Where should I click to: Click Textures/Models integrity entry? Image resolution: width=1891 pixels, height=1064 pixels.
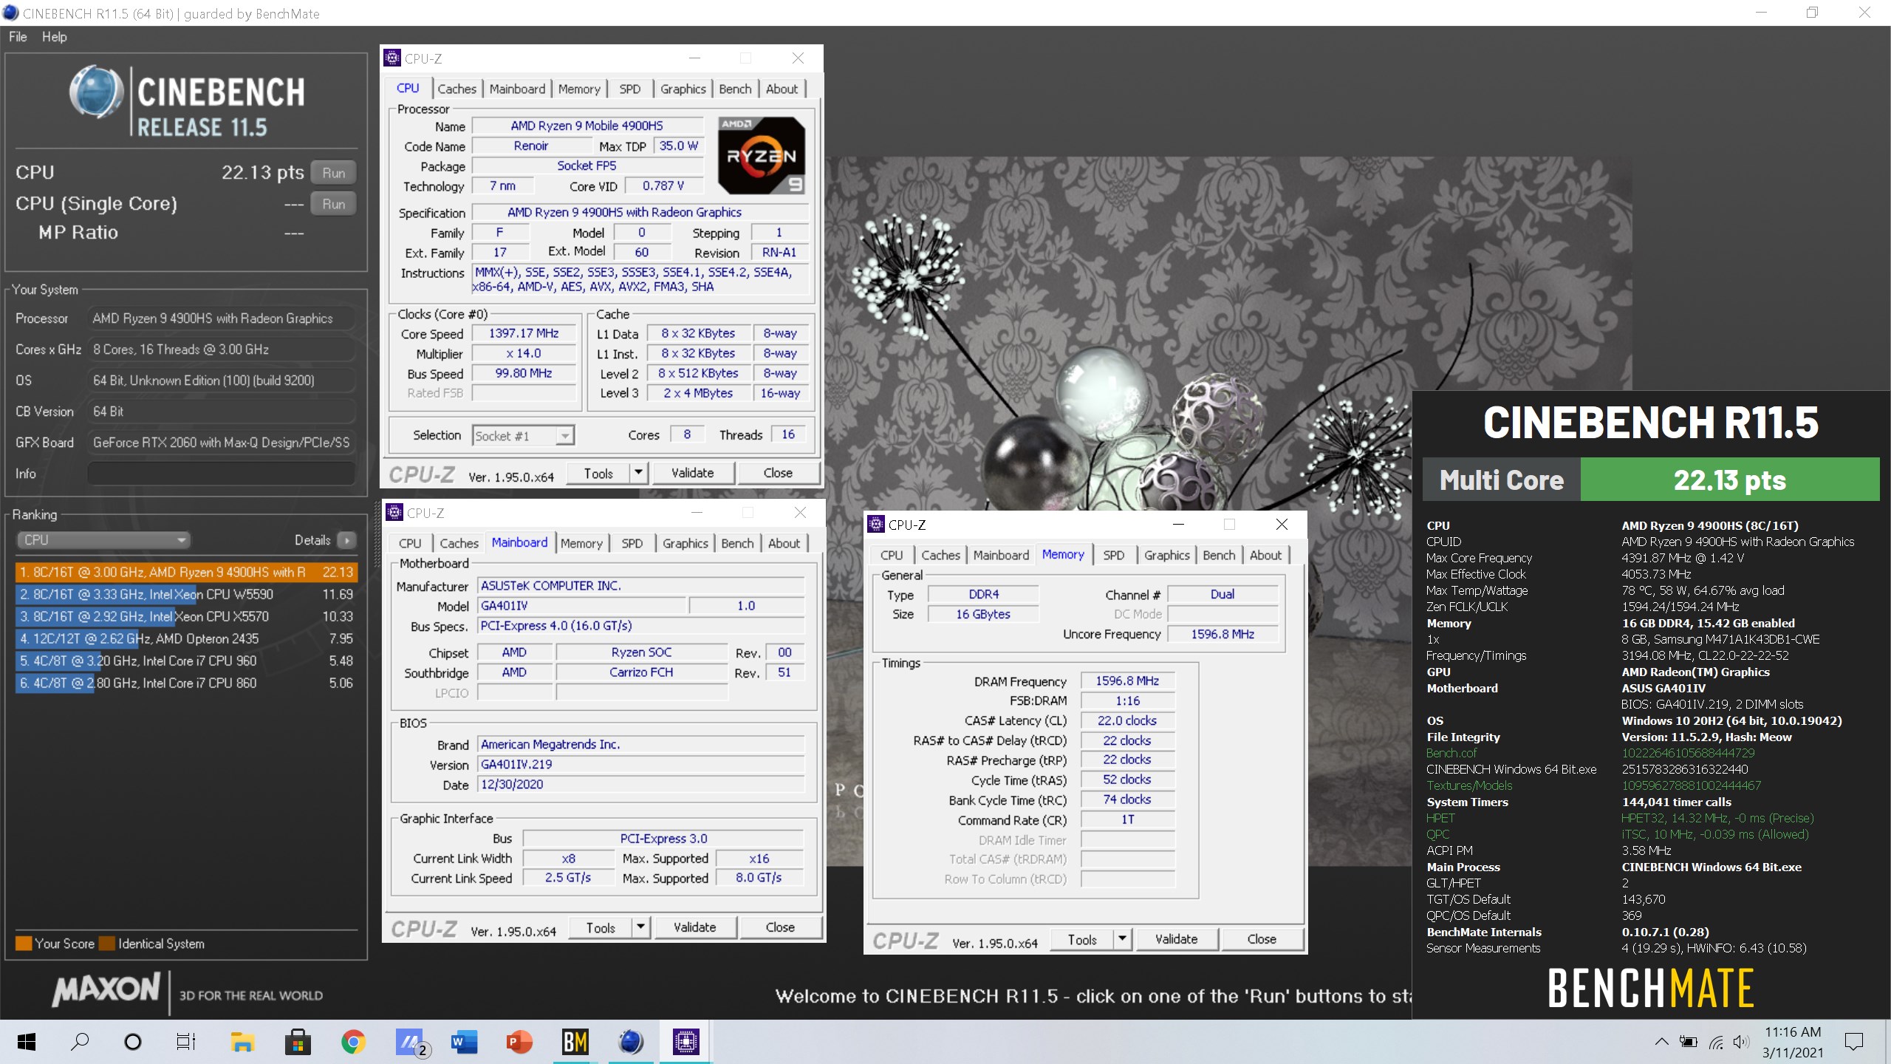click(x=1469, y=785)
